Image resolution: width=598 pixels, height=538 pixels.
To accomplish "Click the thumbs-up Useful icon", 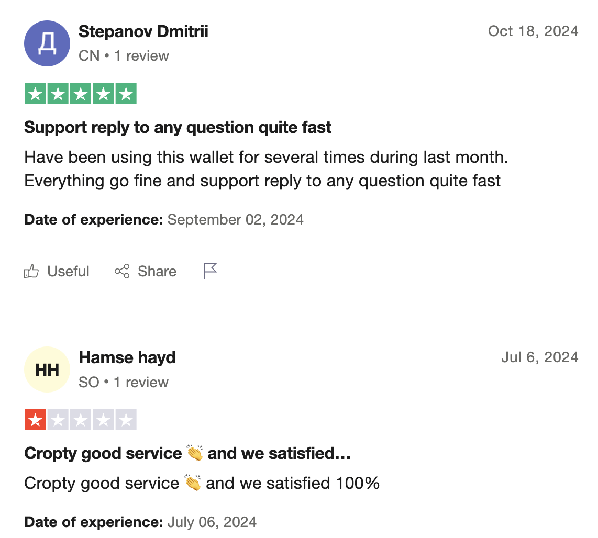I will pyautogui.click(x=31, y=272).
